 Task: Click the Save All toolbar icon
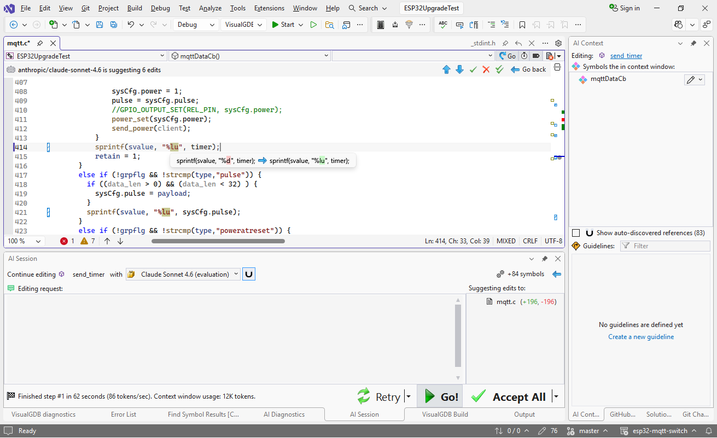(x=113, y=25)
